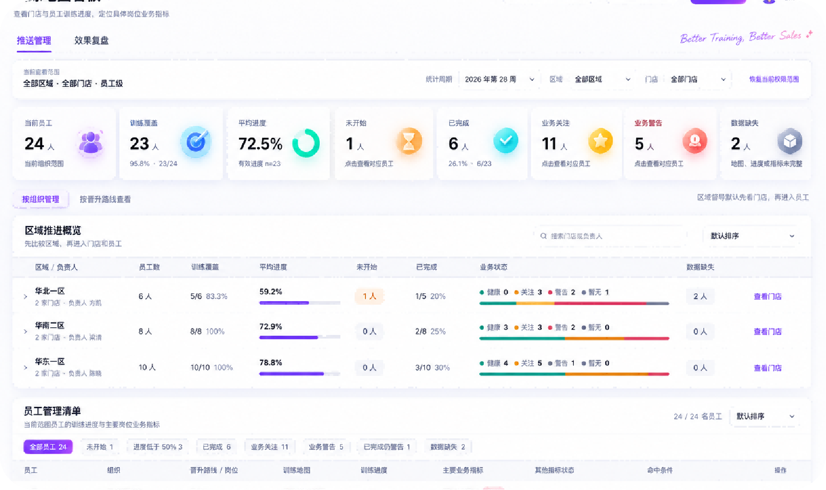Click the teal checkmark icon in 已完成 card
The image size is (826, 490).
506,140
